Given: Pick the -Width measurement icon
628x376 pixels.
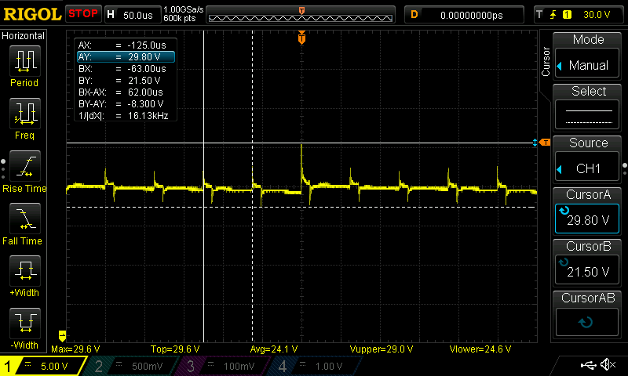Looking at the screenshot, I should (x=24, y=323).
